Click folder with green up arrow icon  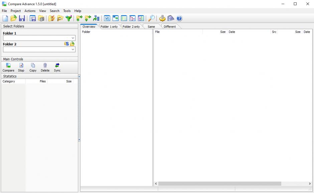click(x=88, y=18)
